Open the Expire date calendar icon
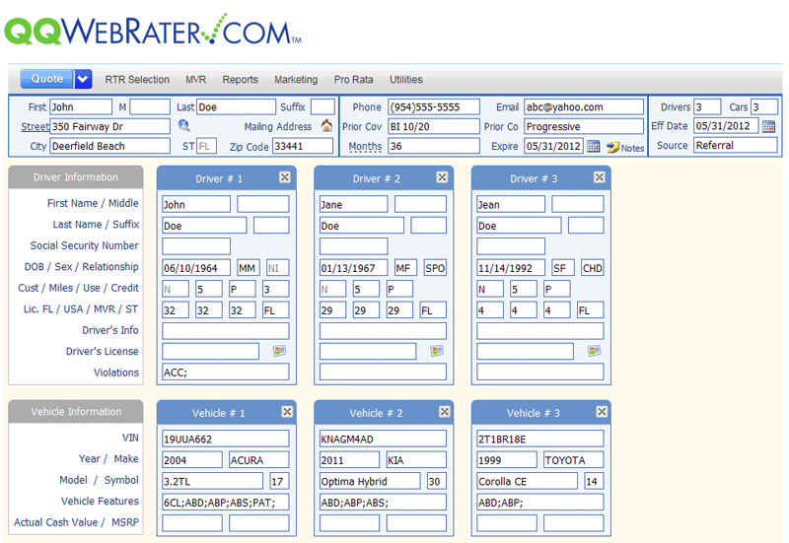Image resolution: width=789 pixels, height=543 pixels. [x=593, y=147]
